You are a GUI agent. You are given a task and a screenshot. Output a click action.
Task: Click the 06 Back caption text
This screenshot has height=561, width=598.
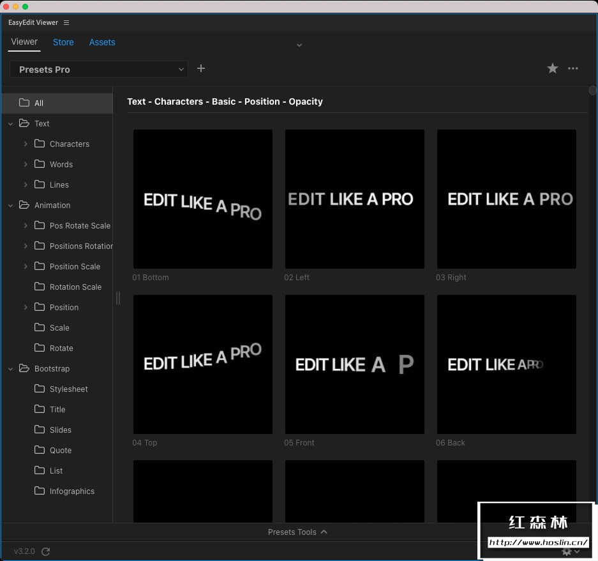451,443
